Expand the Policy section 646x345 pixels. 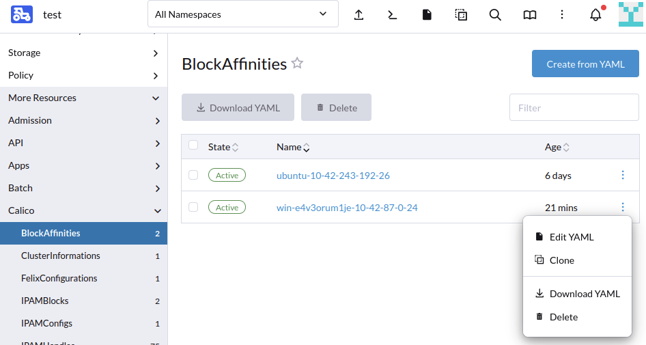tap(83, 75)
